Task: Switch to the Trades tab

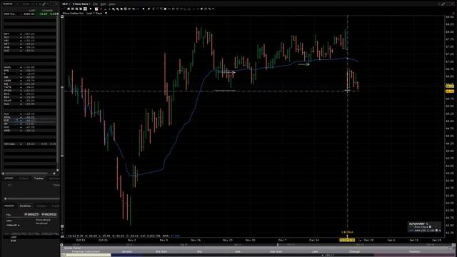Action: tap(39, 178)
